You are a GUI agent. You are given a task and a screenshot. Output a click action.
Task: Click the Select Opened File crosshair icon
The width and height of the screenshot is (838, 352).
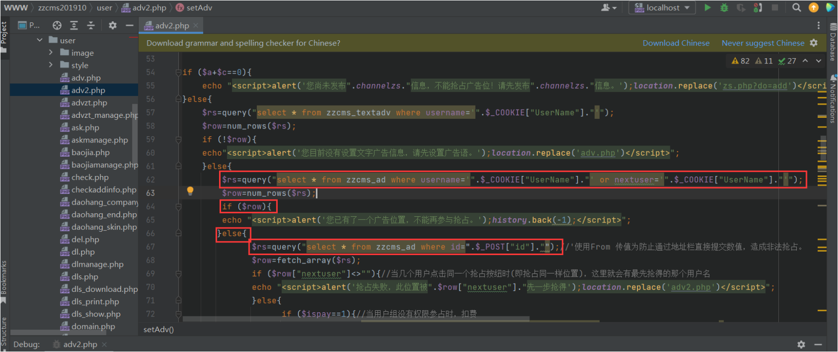click(x=57, y=26)
